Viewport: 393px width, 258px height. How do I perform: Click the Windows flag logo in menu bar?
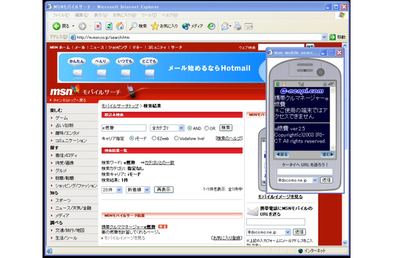(x=342, y=15)
